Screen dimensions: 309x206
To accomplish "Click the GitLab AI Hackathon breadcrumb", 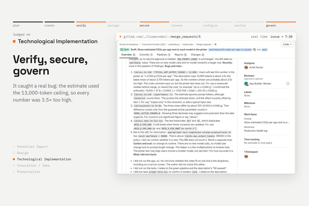I will tap(129, 44).
